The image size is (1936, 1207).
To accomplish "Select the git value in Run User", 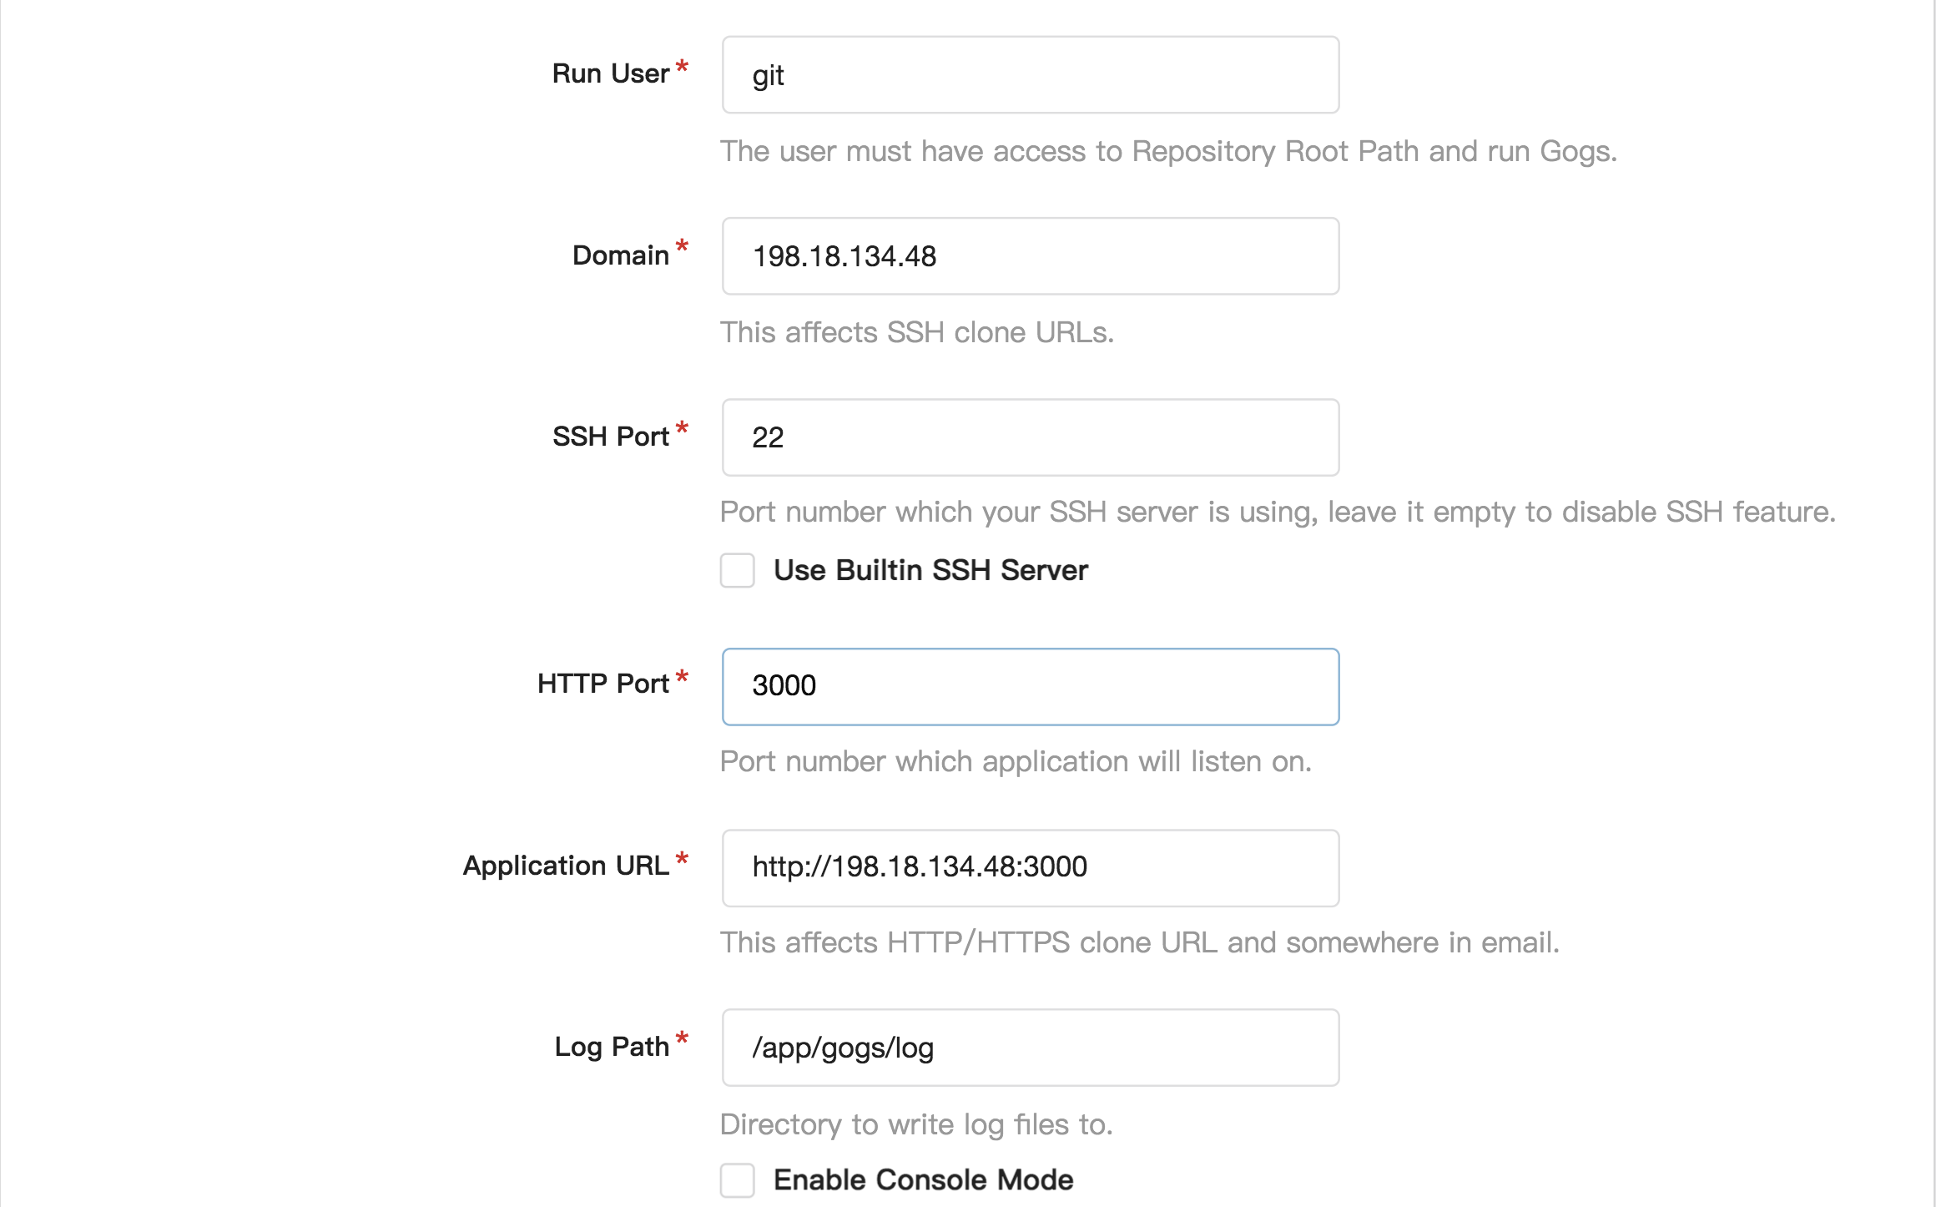I will point(768,74).
